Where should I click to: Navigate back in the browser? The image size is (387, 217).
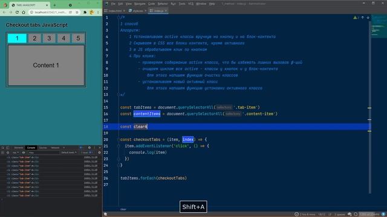tap(4, 12)
